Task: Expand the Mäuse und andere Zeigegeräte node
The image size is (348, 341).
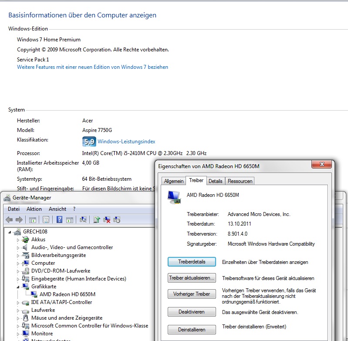Action: [18, 318]
